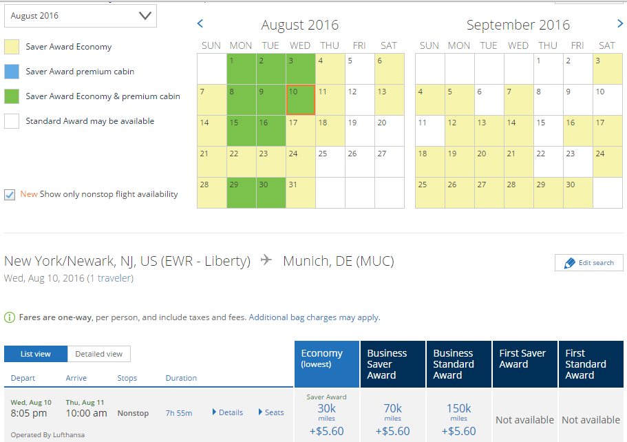
Task: Sort flights by Stops column
Action: pos(127,378)
